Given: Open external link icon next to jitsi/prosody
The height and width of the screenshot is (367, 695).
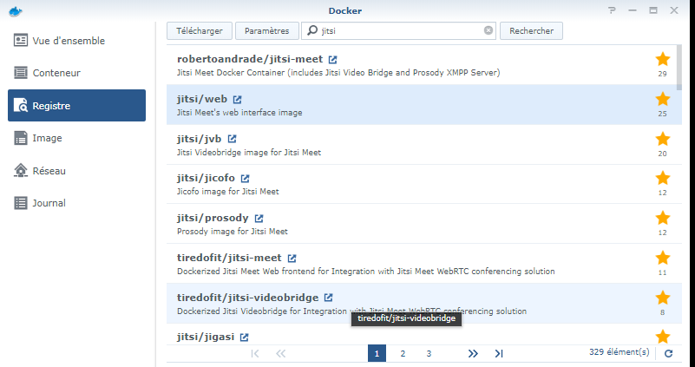Looking at the screenshot, I should [259, 219].
